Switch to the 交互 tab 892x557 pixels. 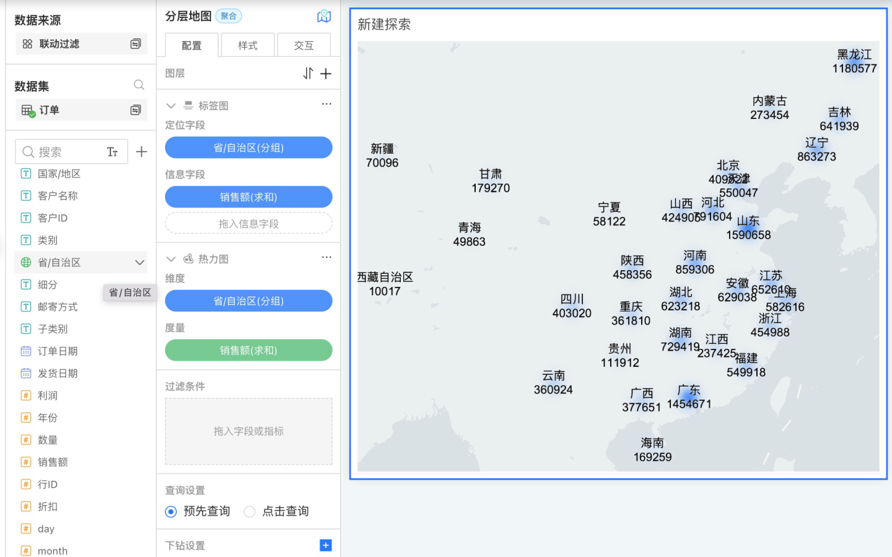[x=304, y=45]
